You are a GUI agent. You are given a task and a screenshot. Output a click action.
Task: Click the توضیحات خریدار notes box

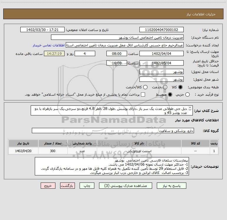click(112, 166)
